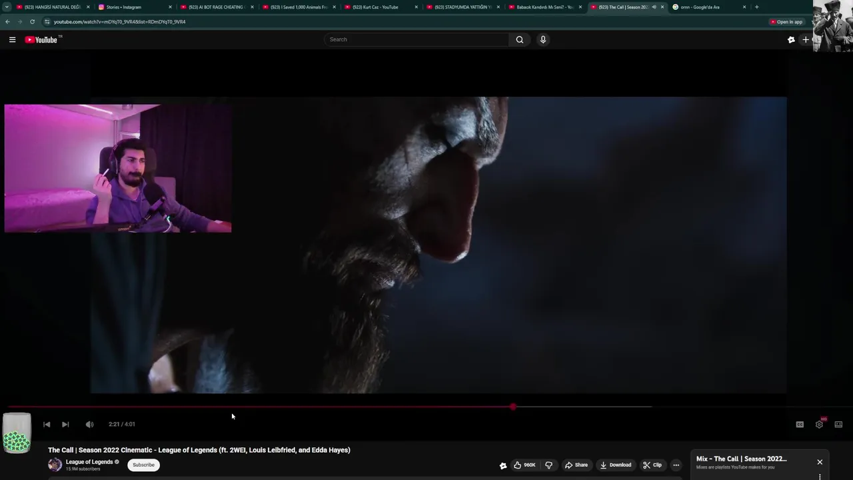
Task: Open the League of Legends channel avatar
Action: click(x=55, y=465)
